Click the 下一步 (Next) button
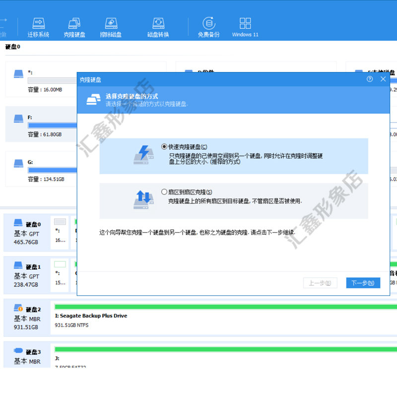The width and height of the screenshot is (397, 397). [363, 283]
